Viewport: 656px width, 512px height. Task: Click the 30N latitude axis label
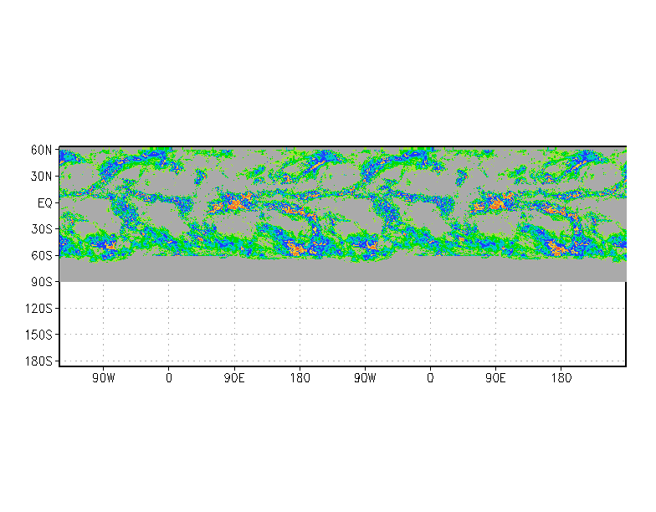tap(42, 176)
